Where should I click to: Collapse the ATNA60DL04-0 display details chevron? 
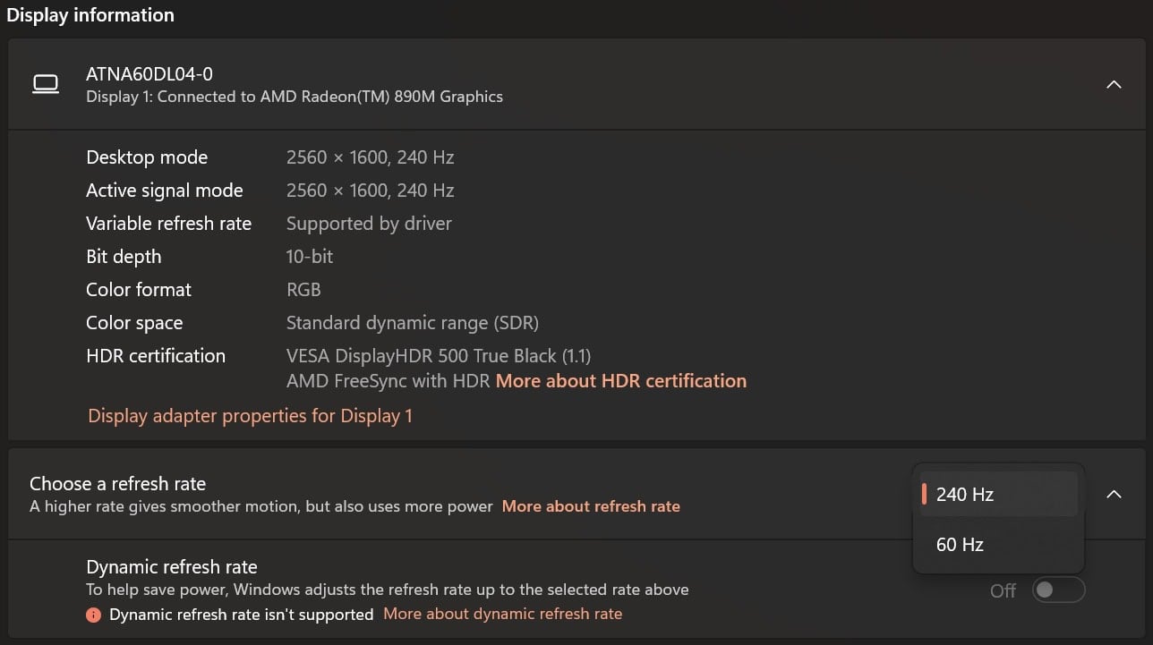coord(1114,84)
